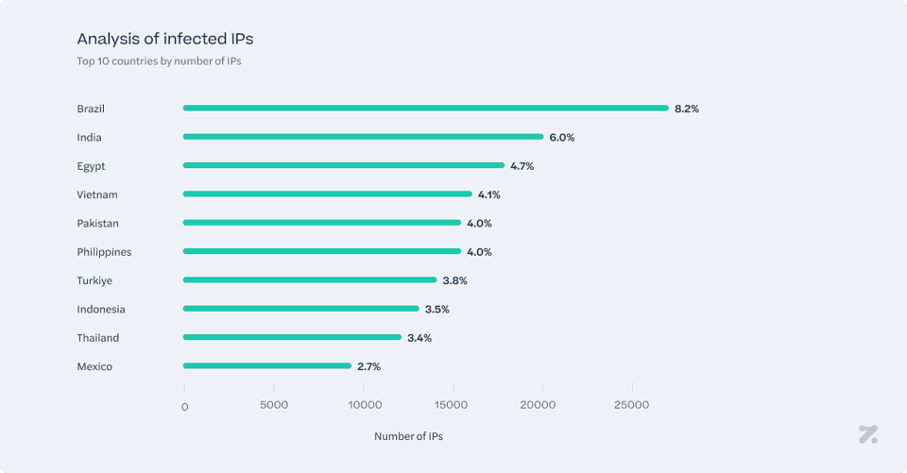Select the Mexico bar
This screenshot has width=907, height=473.
[x=266, y=366]
